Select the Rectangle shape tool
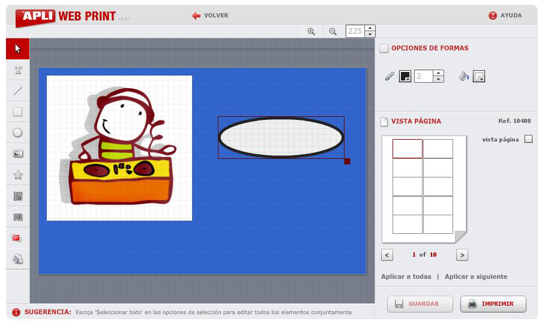 [17, 112]
